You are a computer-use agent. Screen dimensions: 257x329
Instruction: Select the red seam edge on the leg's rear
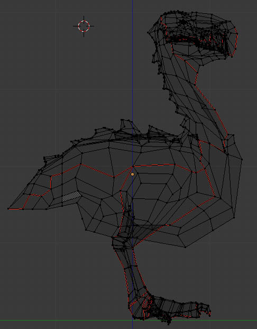pyautogui.click(x=122, y=271)
